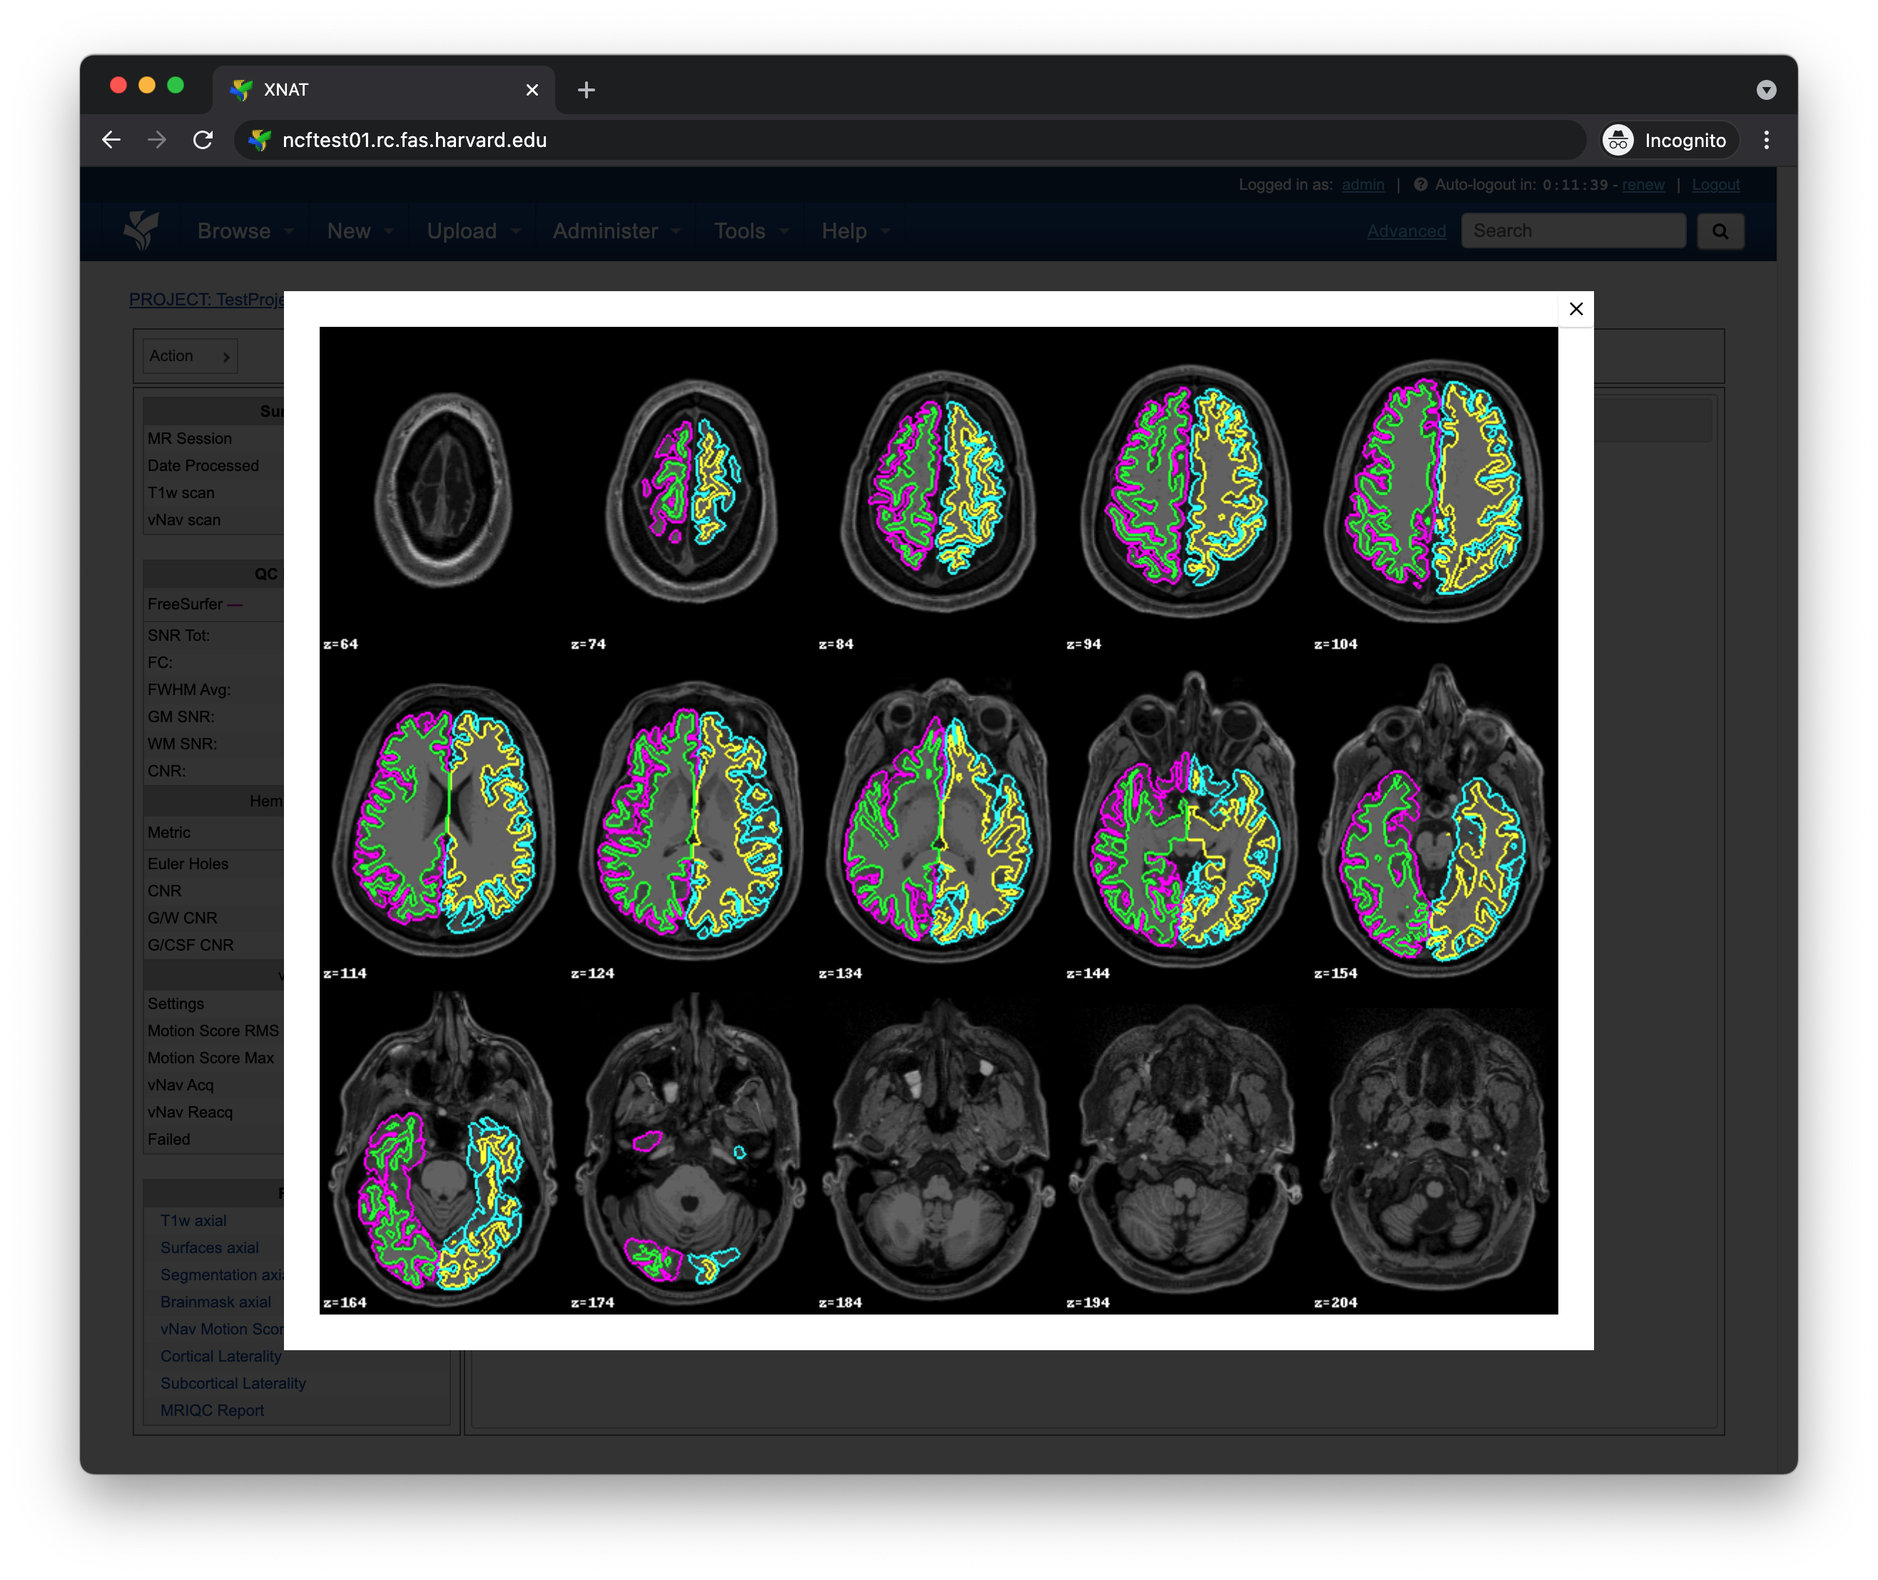Click the 'G/CSF CNR' row label

click(x=191, y=944)
